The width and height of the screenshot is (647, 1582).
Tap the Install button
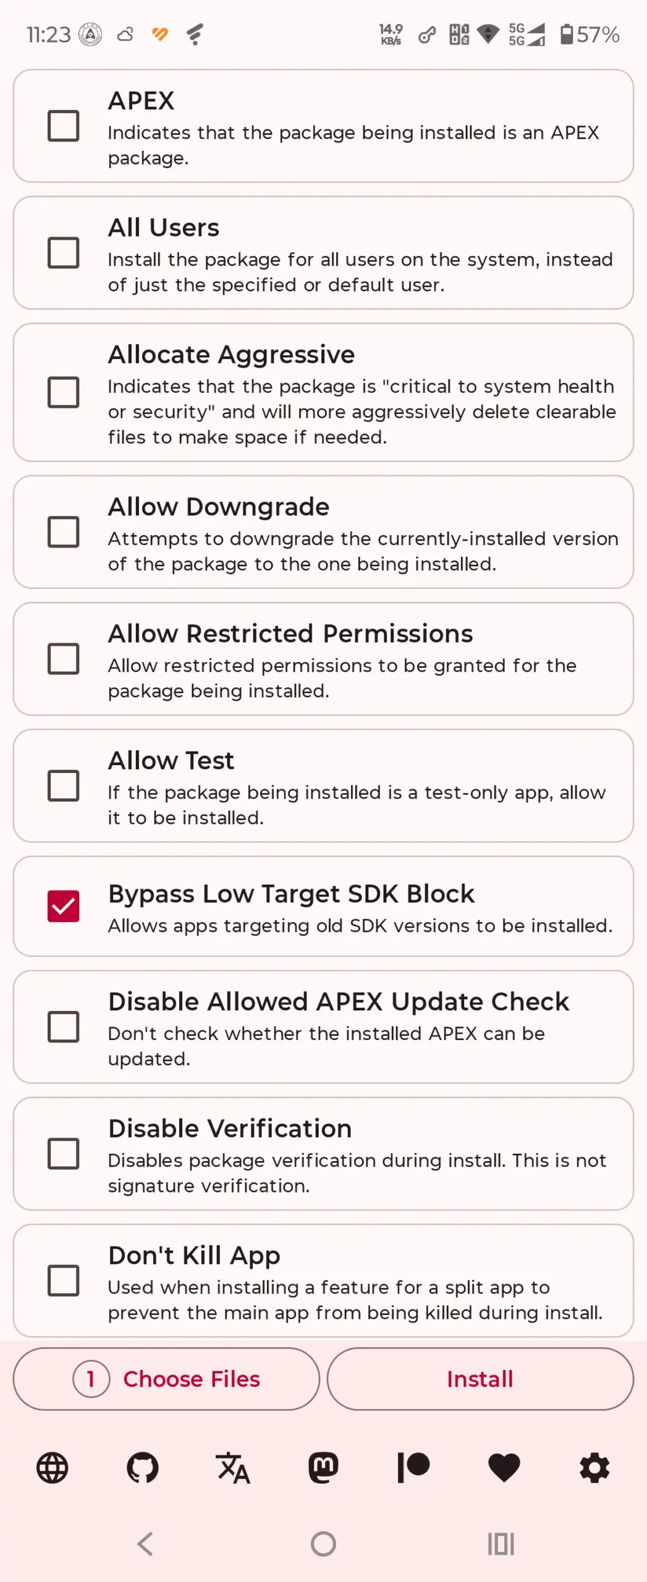480,1379
